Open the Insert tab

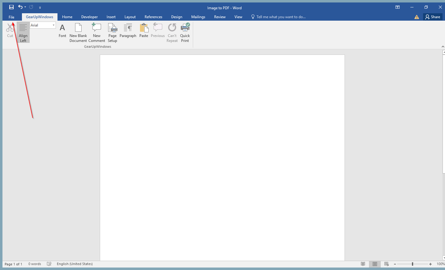[x=111, y=17]
